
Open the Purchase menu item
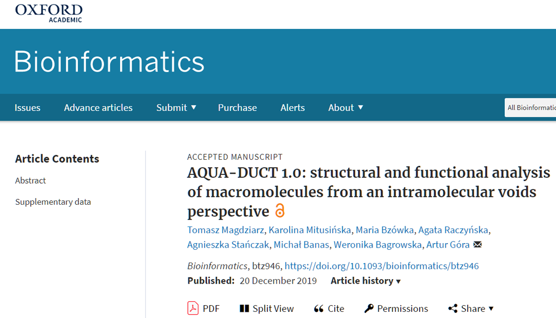[237, 108]
